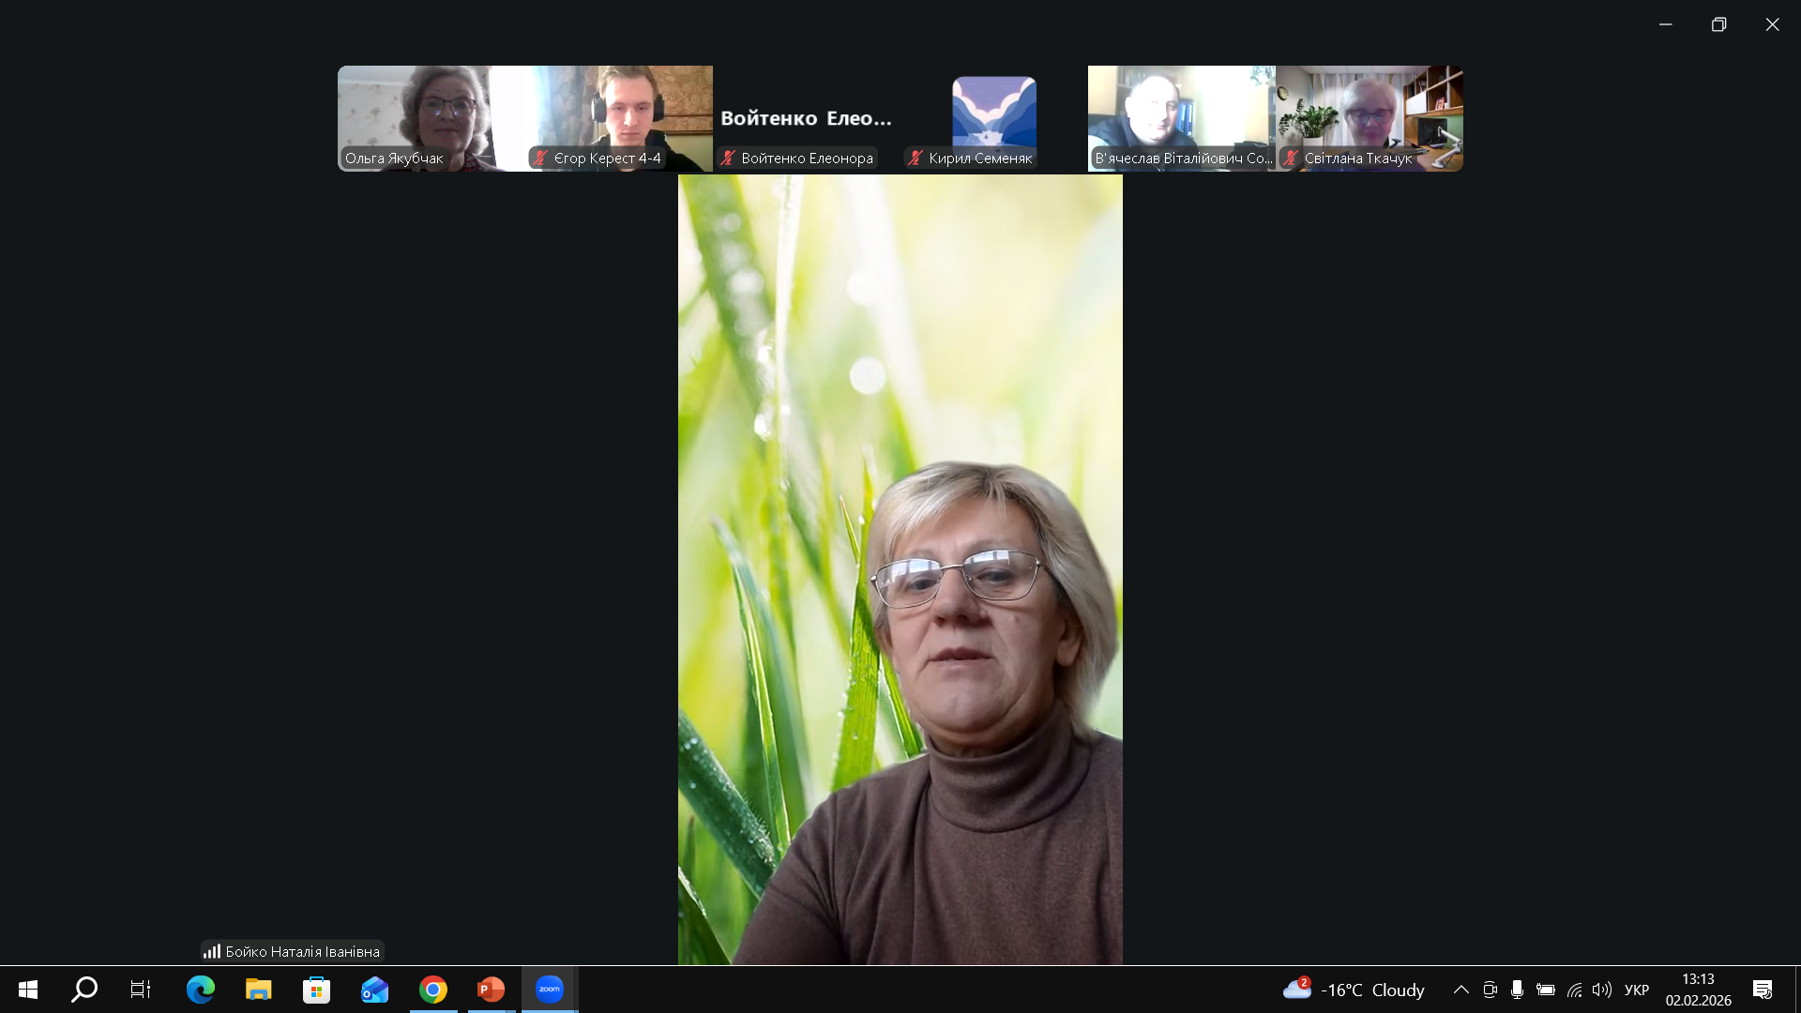Open the Task View icon
This screenshot has height=1013, width=1801.
[141, 990]
